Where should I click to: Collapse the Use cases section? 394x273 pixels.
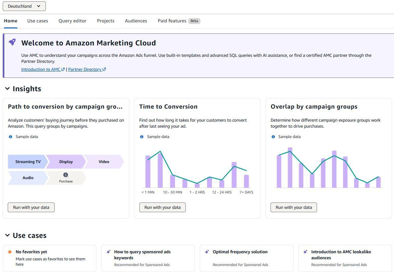(7, 235)
